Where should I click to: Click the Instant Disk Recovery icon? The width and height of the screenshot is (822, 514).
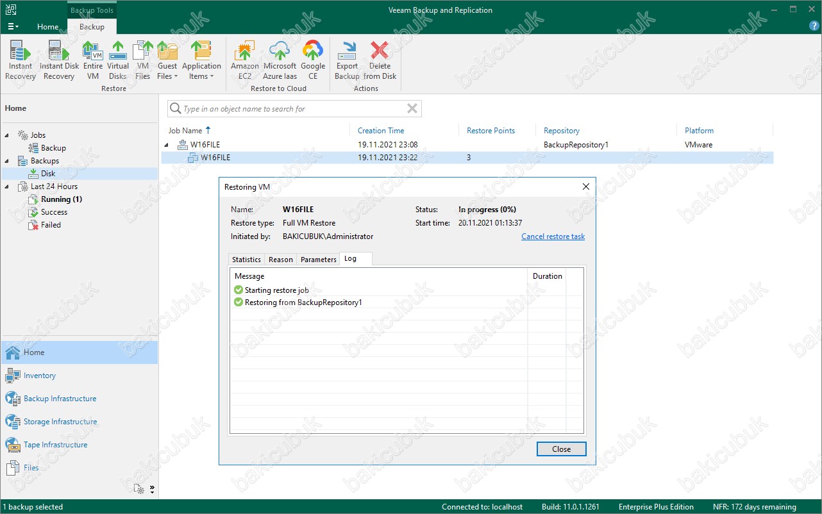coord(59,60)
